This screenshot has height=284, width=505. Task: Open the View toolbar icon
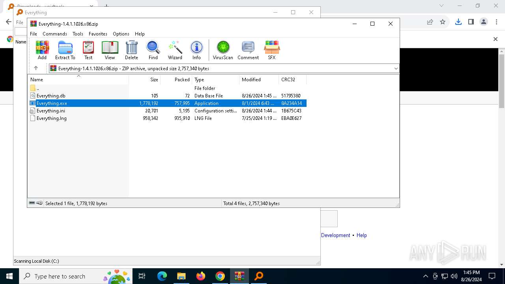pyautogui.click(x=110, y=50)
